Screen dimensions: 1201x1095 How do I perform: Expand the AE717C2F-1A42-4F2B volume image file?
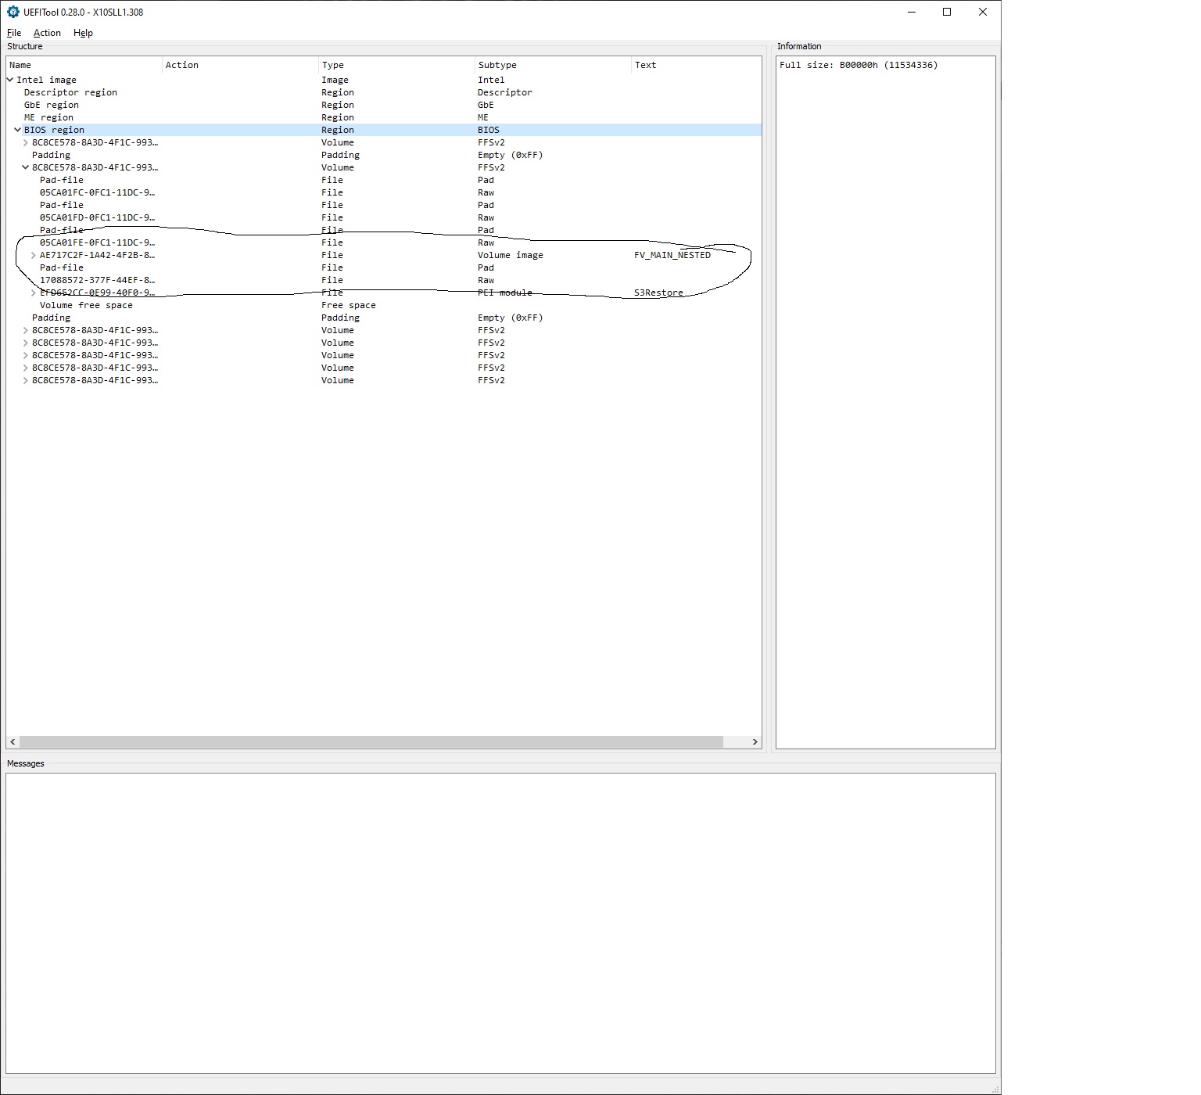pyautogui.click(x=33, y=255)
